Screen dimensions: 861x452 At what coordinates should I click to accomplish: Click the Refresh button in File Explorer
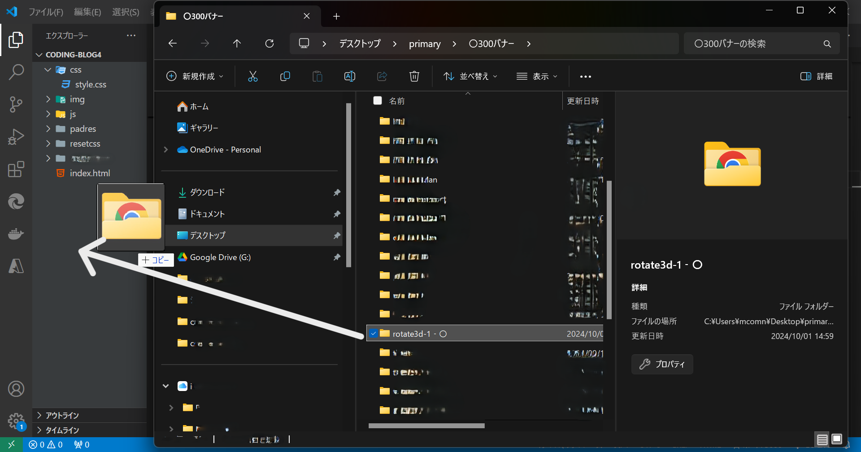(270, 43)
